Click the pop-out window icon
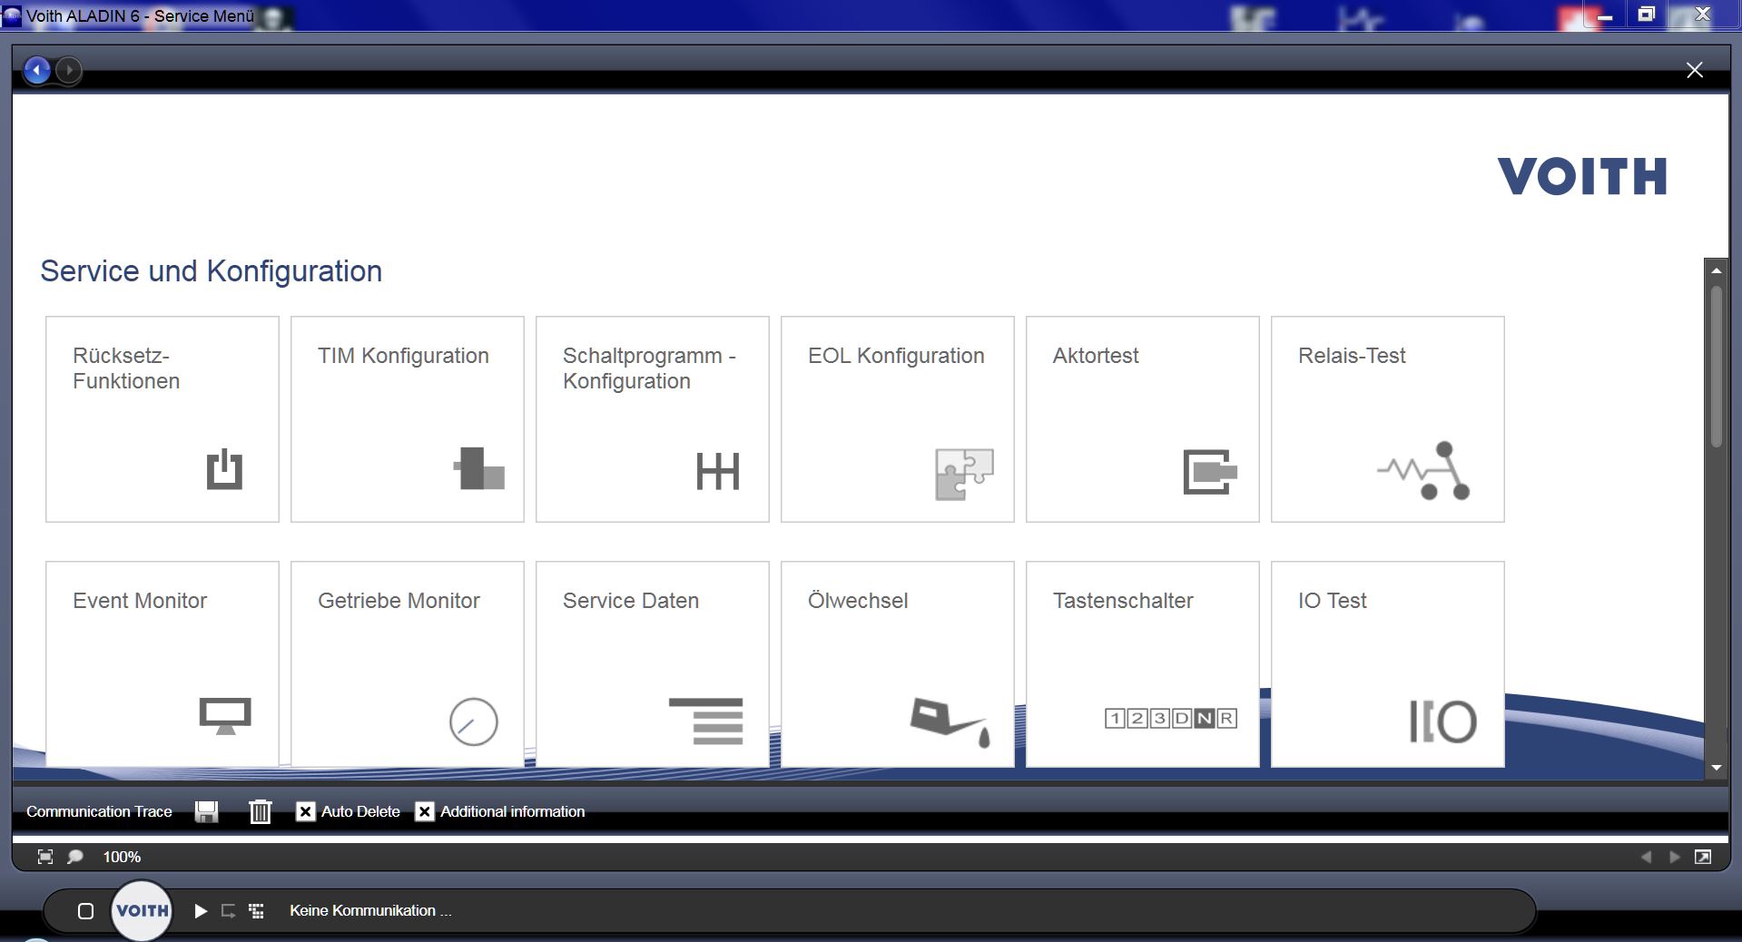This screenshot has width=1742, height=942. click(x=1703, y=857)
